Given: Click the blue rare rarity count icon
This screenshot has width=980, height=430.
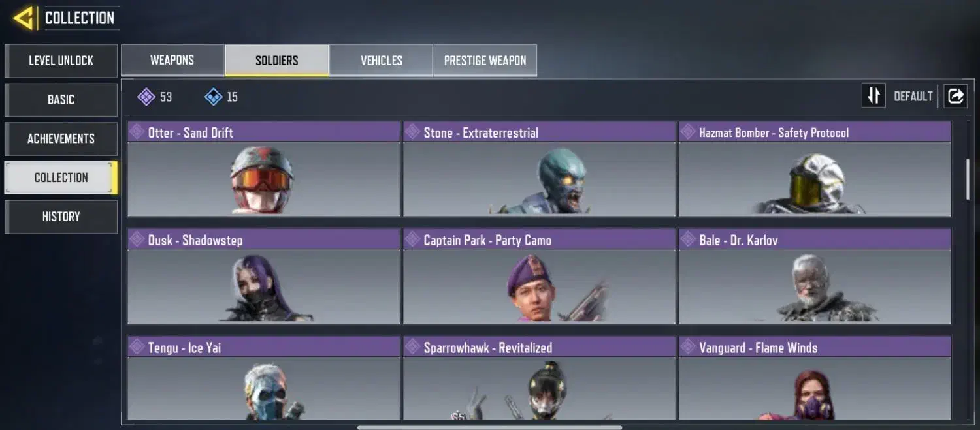Looking at the screenshot, I should (213, 97).
